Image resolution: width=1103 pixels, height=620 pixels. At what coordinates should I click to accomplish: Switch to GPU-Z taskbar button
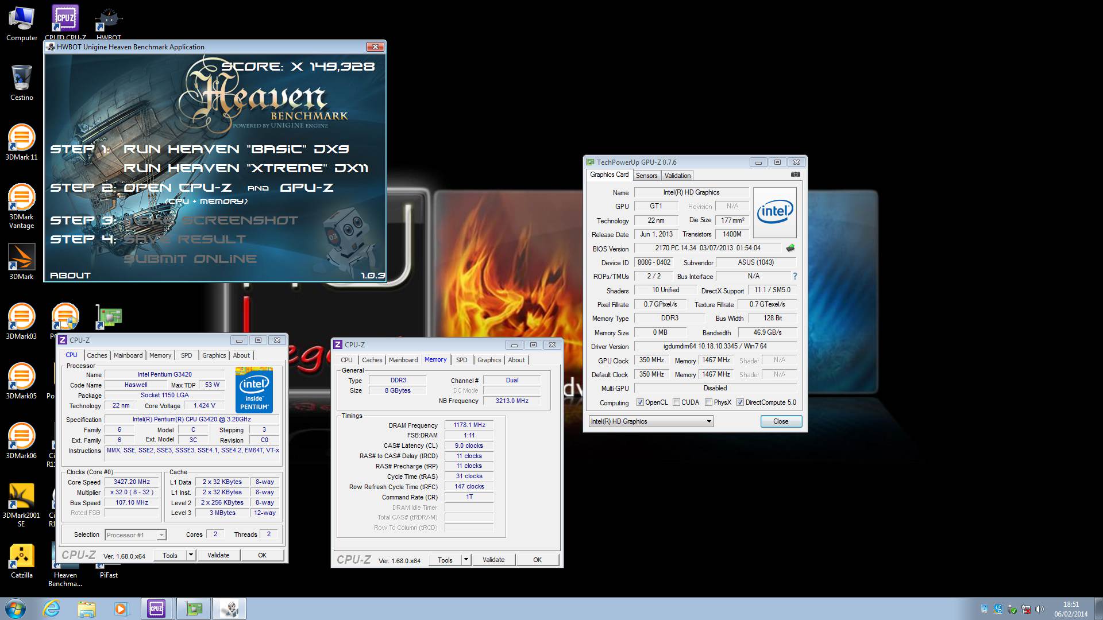(x=194, y=609)
